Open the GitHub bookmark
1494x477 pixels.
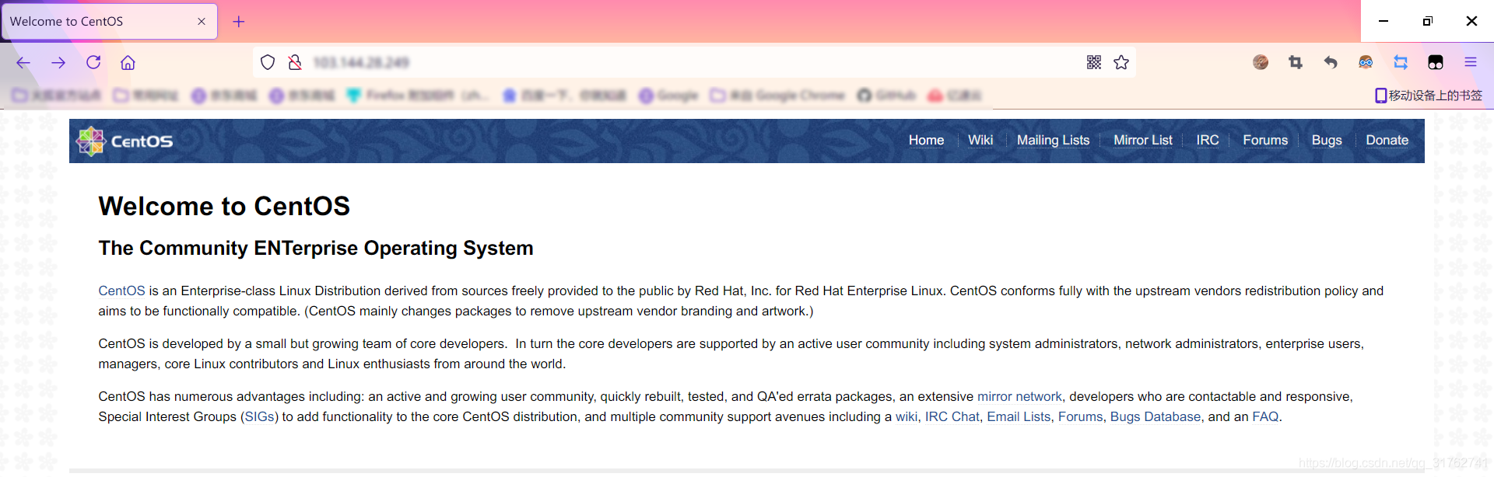(x=887, y=96)
